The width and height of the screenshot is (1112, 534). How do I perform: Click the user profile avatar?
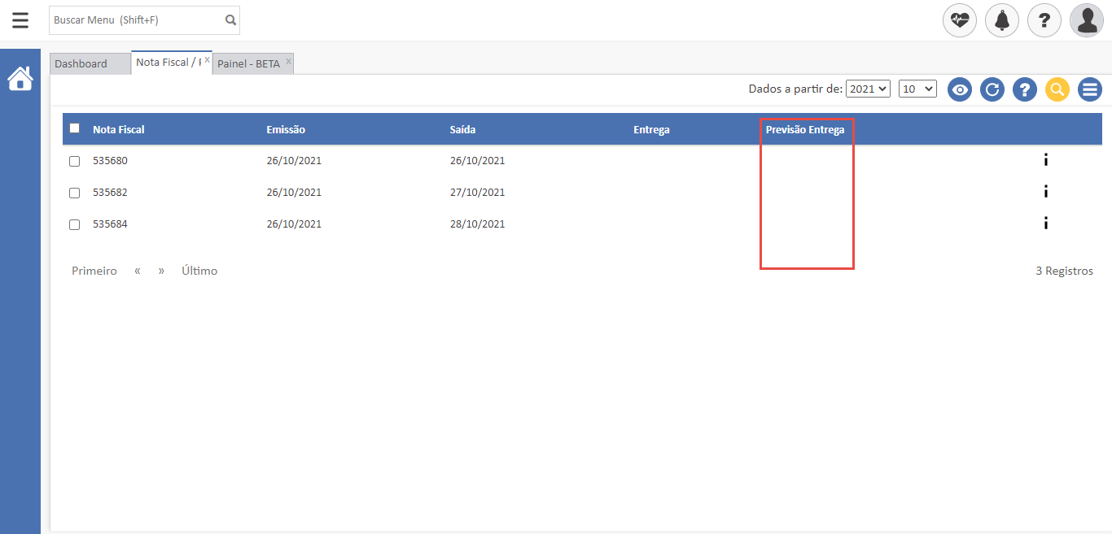pyautogui.click(x=1087, y=20)
